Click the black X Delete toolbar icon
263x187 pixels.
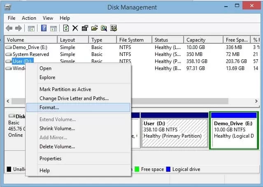pos(75,28)
